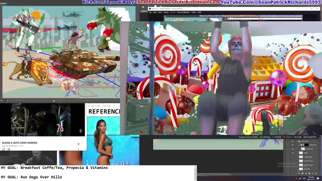
Task: Create a new layer in Layers panel
Action: (x=313, y=173)
